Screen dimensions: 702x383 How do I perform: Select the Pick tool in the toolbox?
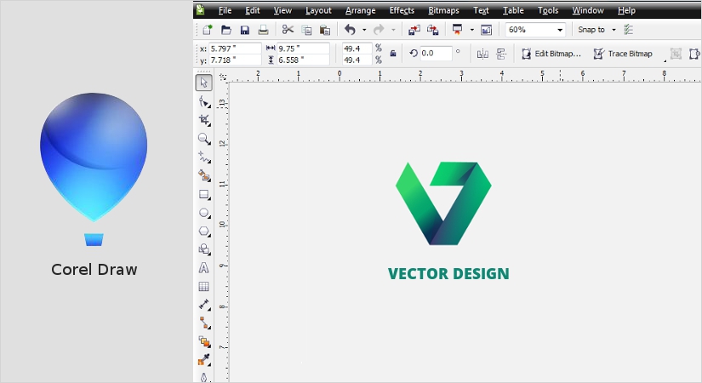click(204, 83)
